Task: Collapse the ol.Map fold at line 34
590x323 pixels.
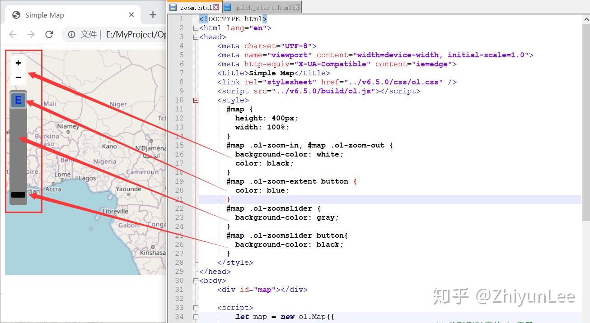Action: click(x=195, y=317)
